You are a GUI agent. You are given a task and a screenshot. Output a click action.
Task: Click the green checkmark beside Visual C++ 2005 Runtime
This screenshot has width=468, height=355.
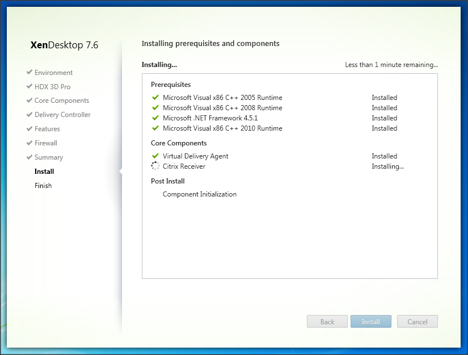click(155, 98)
